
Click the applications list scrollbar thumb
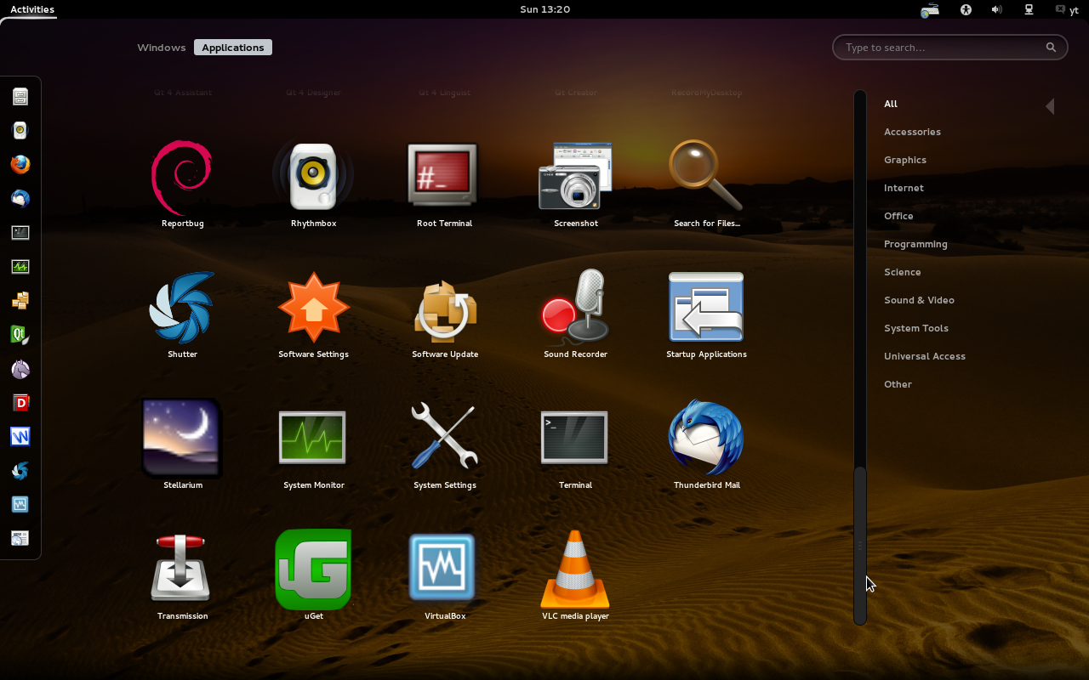[x=860, y=546]
